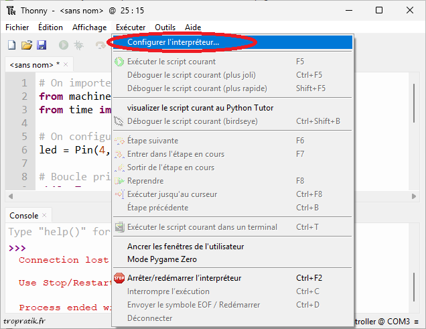The width and height of the screenshot is (426, 329).
Task: Click the Save floppy disk icon
Action: coord(42,45)
